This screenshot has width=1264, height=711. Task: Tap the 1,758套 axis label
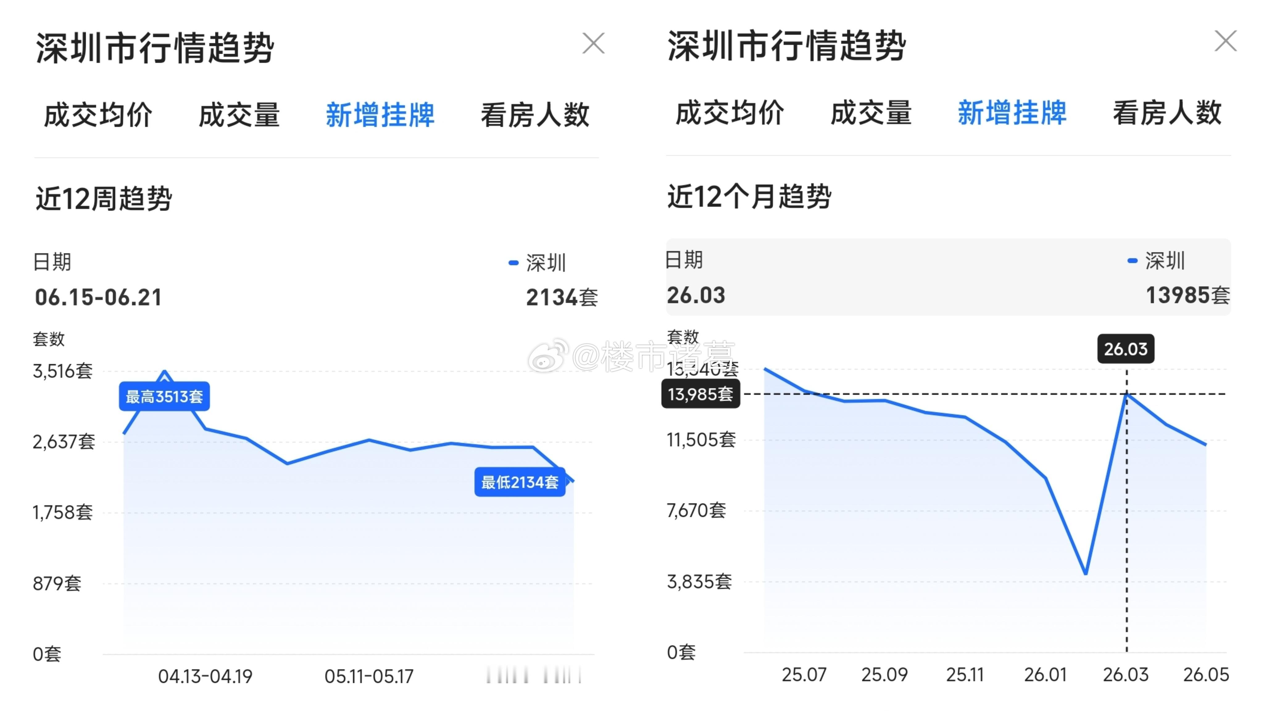[x=62, y=512]
